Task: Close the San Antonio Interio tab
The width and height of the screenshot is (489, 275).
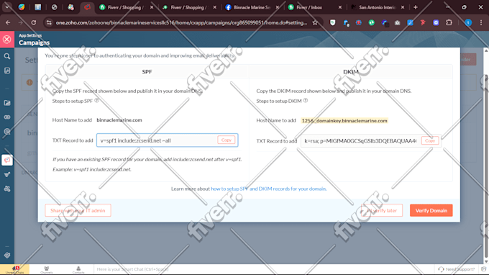Action: coord(403,7)
